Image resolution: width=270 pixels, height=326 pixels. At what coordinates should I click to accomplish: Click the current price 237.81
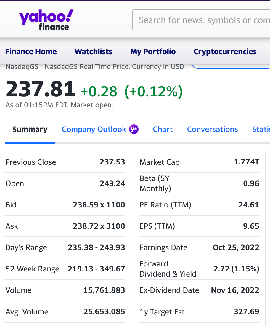[x=40, y=89]
